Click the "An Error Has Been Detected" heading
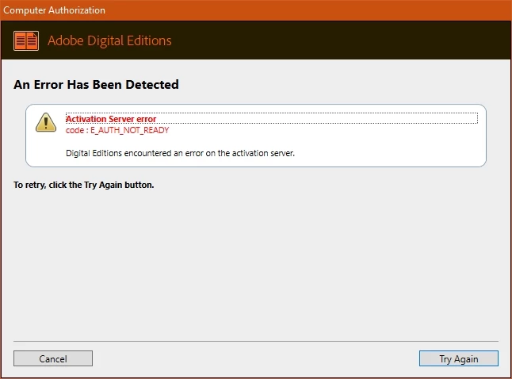512x379 pixels. coord(96,85)
